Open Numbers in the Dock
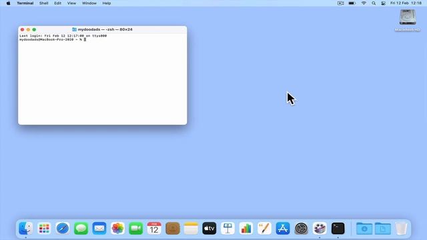 point(246,228)
